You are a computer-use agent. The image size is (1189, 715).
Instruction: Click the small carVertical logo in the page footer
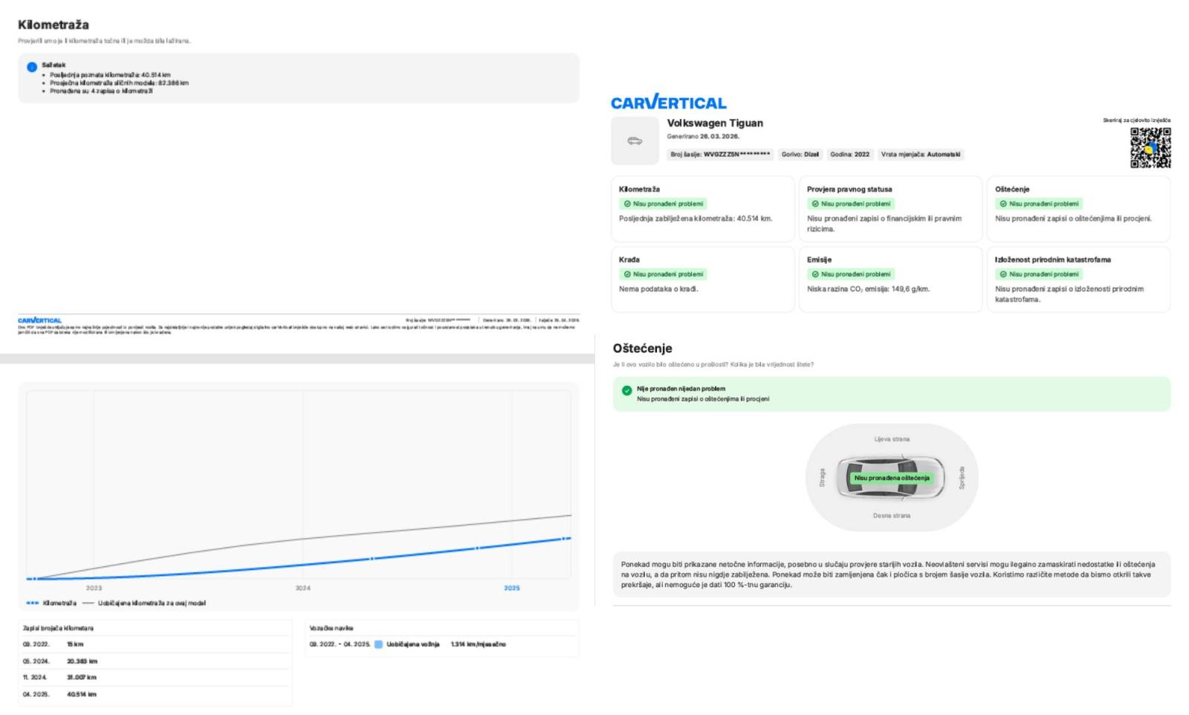point(39,320)
